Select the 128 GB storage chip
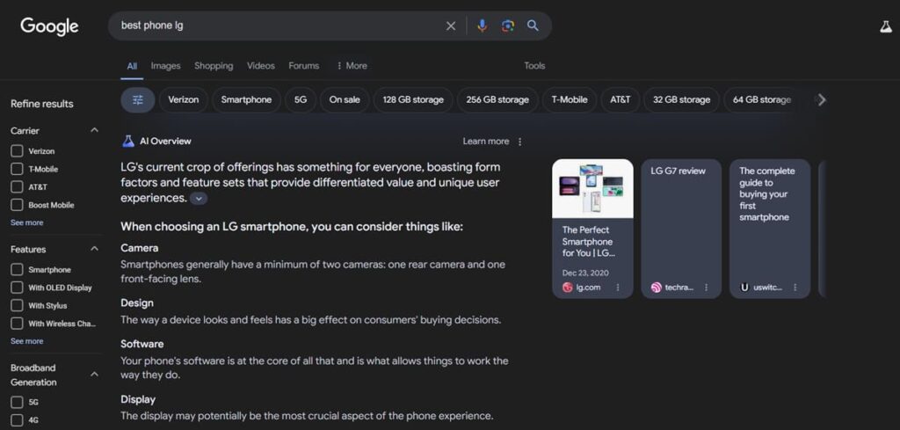Viewport: 900px width, 430px height. [x=412, y=99]
